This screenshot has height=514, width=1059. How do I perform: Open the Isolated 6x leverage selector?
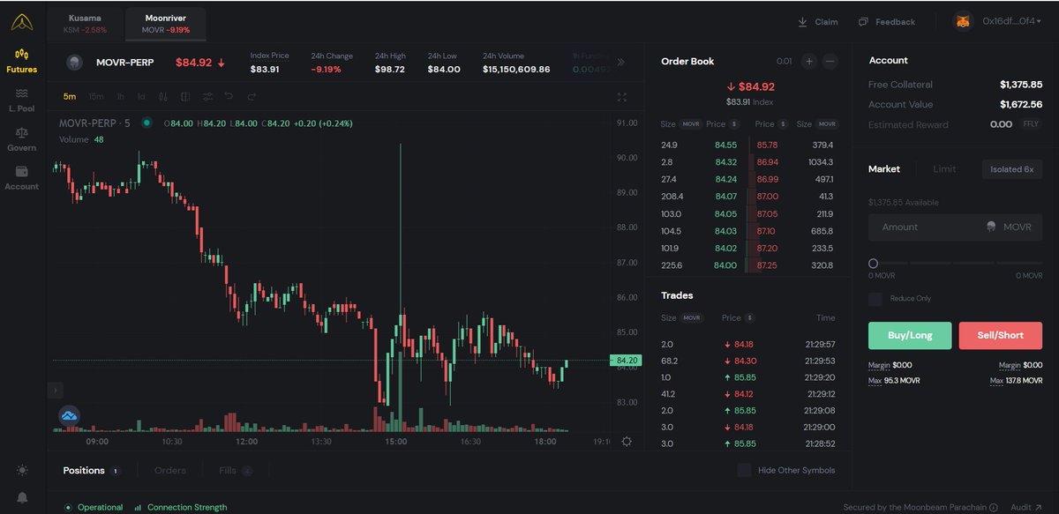pyautogui.click(x=1011, y=168)
